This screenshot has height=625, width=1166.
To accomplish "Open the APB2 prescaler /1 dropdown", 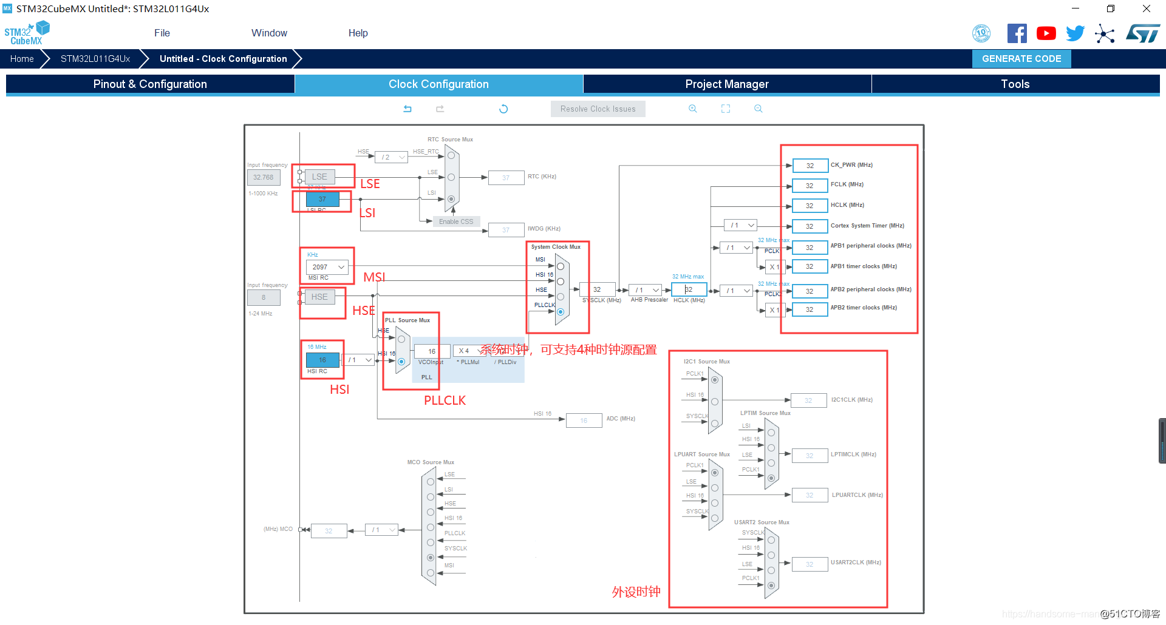I will click(737, 291).
